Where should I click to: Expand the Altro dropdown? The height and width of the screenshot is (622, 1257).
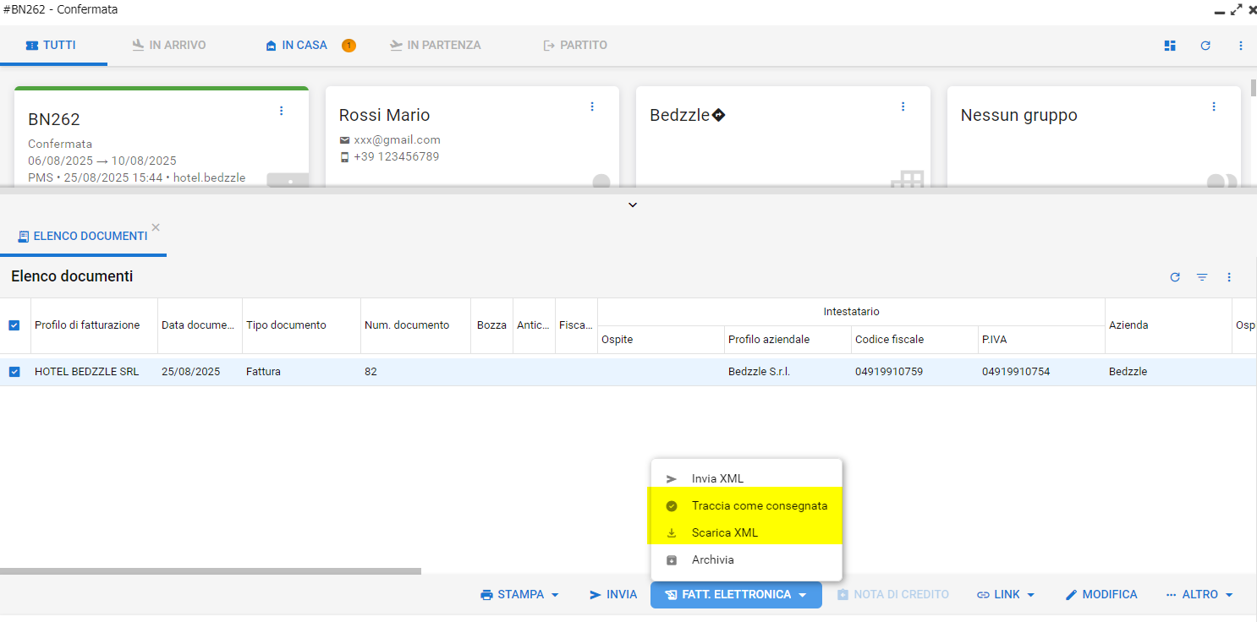pos(1199,595)
